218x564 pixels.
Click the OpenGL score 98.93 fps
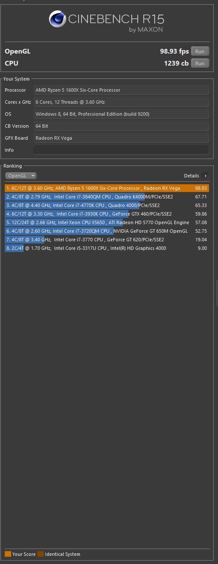pyautogui.click(x=174, y=51)
